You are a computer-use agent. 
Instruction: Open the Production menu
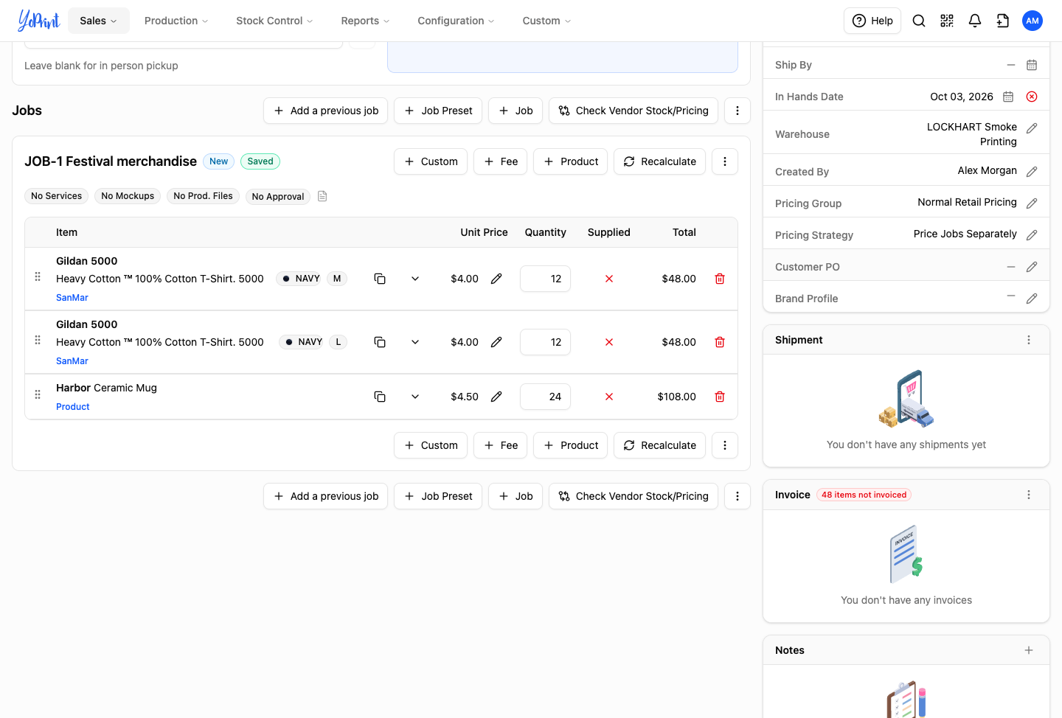[176, 21]
